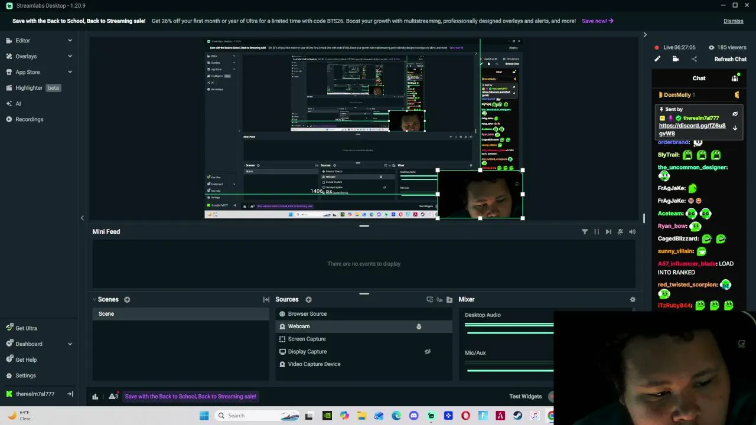The height and width of the screenshot is (425, 756).
Task: Expand the pinned message down arrow
Action: [735, 128]
